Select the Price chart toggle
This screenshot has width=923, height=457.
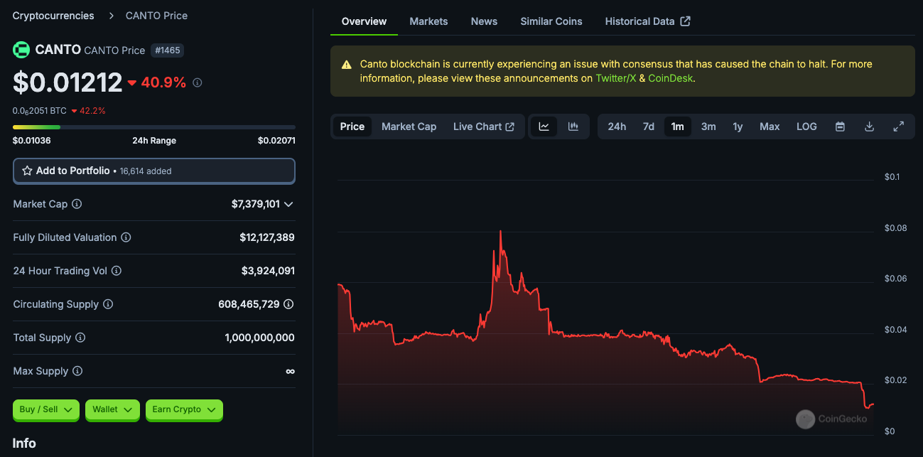pyautogui.click(x=352, y=127)
